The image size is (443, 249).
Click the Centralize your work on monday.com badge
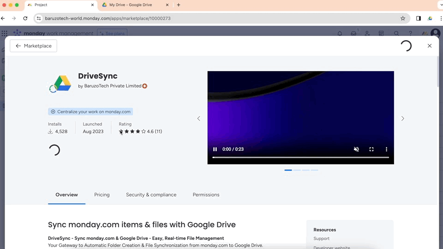click(90, 112)
